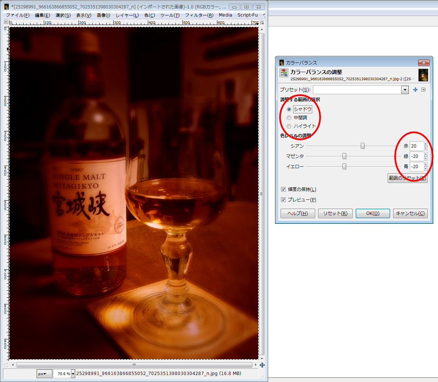Screen dimensions: 438x382
Task: Click the zoom-on-resize icon above vertical scrollbar
Action: [262, 23]
